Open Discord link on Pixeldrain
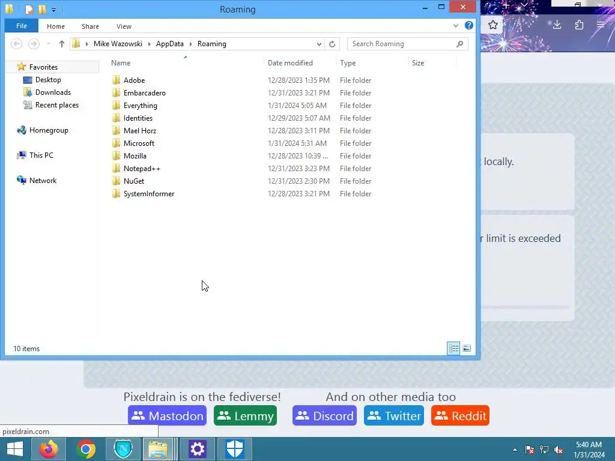615x461 pixels. (x=324, y=415)
